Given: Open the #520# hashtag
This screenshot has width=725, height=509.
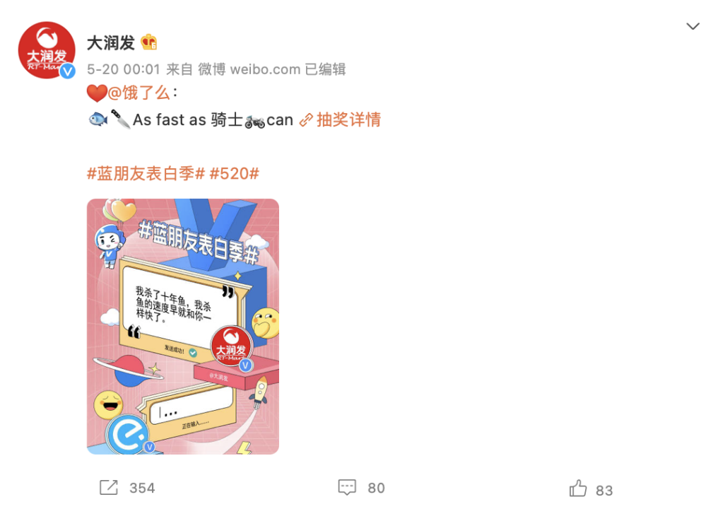Looking at the screenshot, I should point(235,173).
